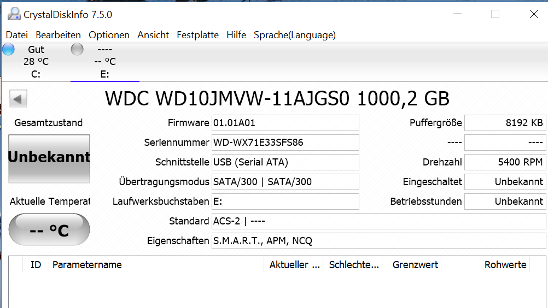This screenshot has width=548, height=308.
Task: Click the Aktuelle Temperat label
Action: click(x=50, y=202)
